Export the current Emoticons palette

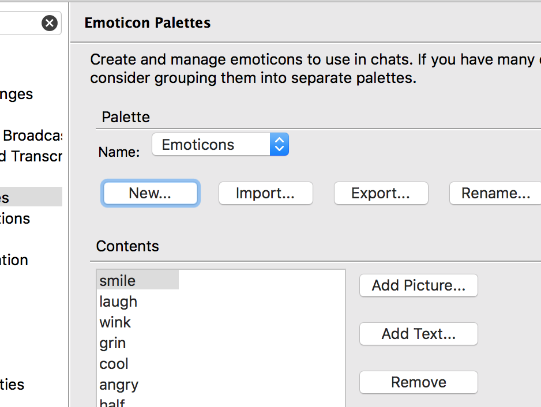pyautogui.click(x=381, y=193)
